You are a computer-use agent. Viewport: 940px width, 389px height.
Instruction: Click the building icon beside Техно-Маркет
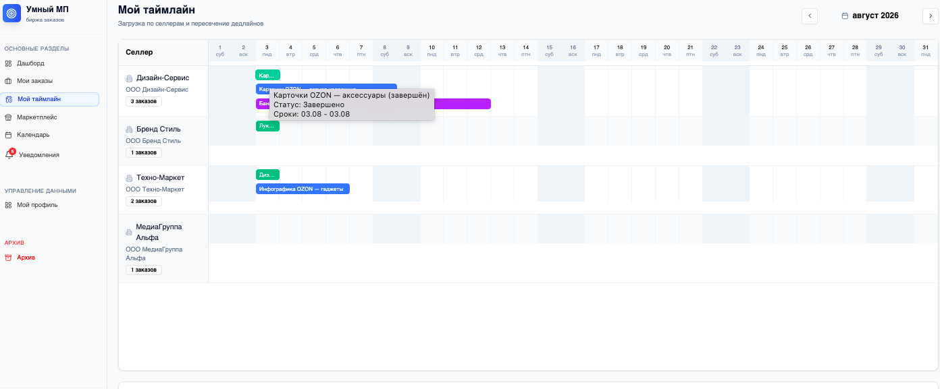pos(129,178)
